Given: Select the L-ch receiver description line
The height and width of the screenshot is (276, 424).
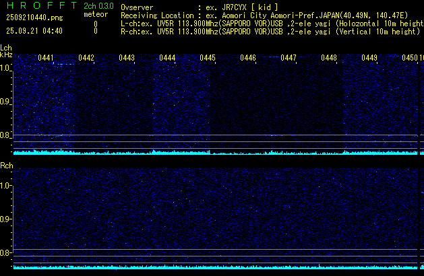Looking at the screenshot, I should (x=270, y=23).
